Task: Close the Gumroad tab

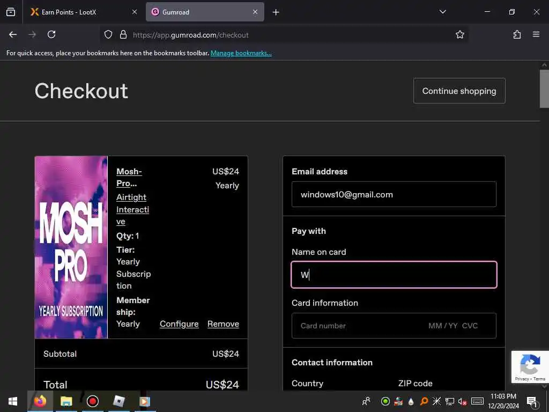Action: [255, 12]
